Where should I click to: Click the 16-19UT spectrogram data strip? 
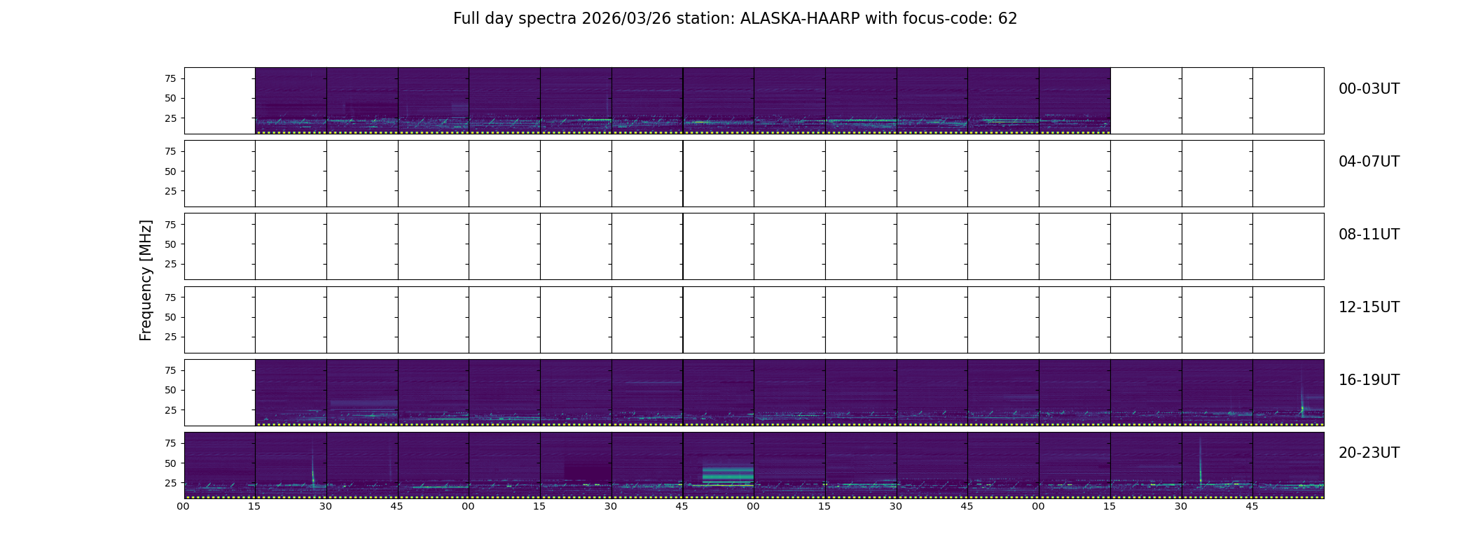click(789, 393)
